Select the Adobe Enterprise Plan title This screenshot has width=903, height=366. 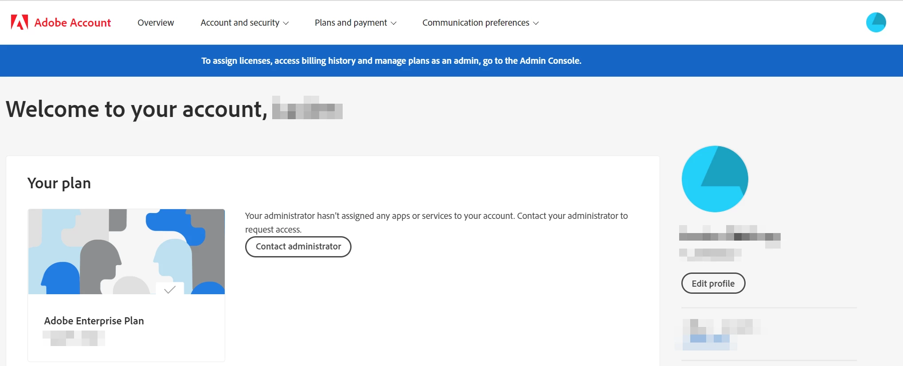coord(94,321)
